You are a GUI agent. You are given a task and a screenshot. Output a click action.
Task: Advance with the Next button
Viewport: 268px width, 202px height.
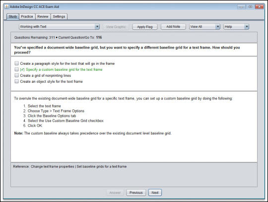(x=155, y=193)
